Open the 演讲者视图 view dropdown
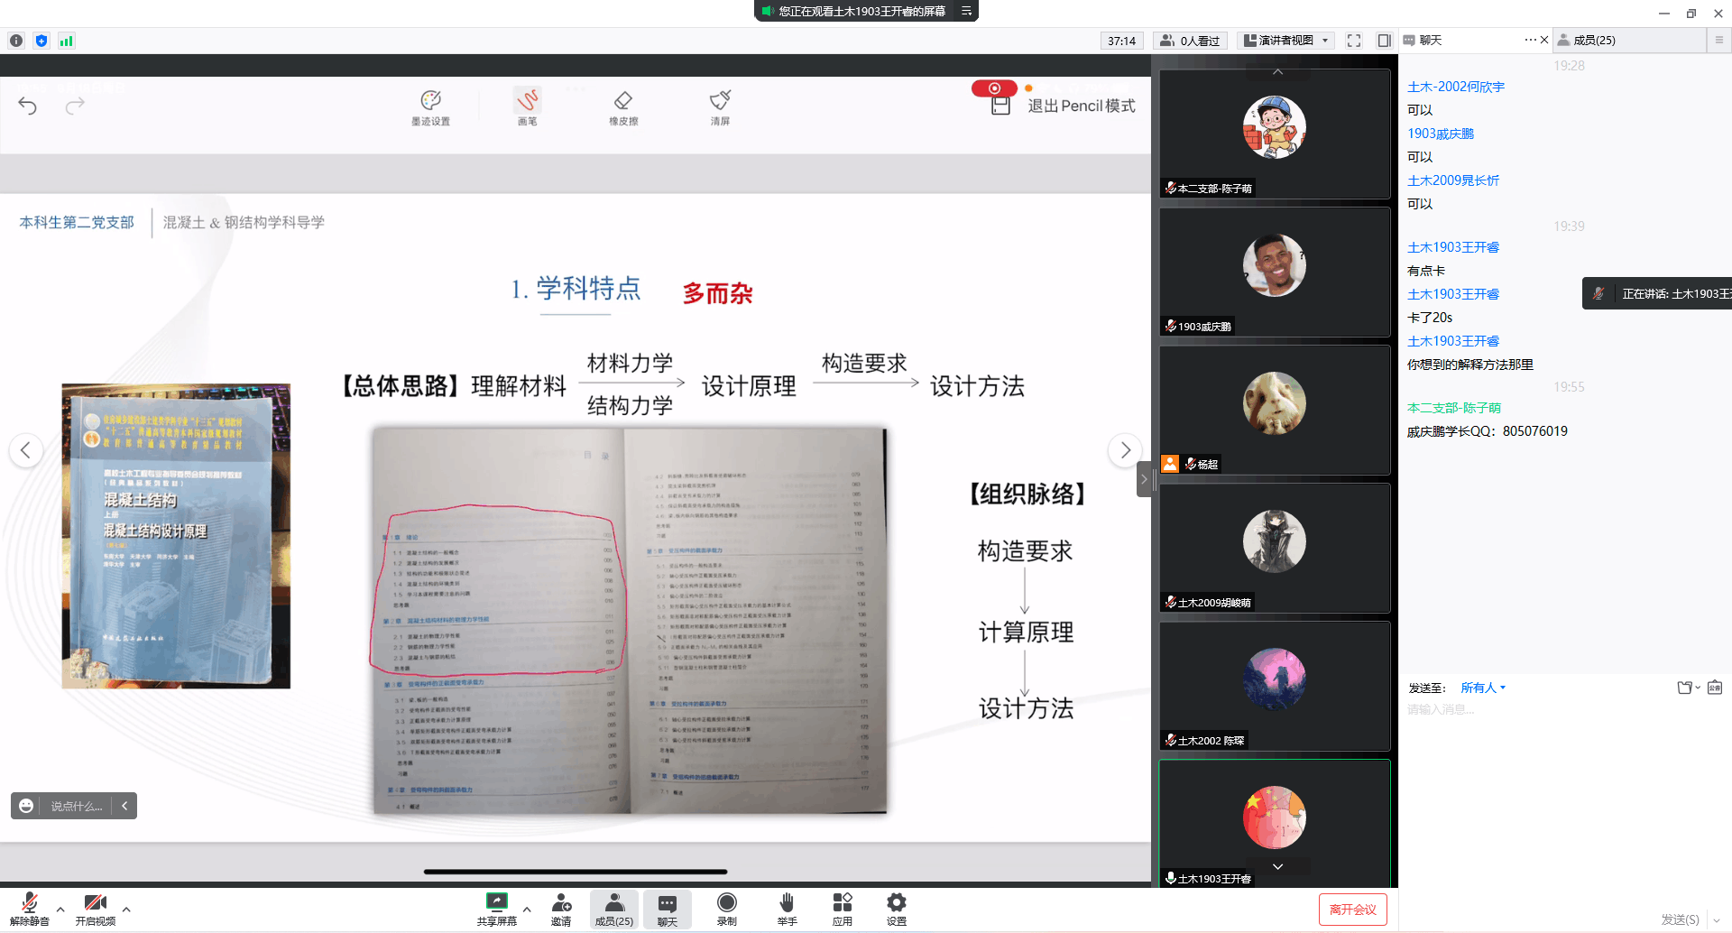This screenshot has height=933, width=1732. (1285, 41)
